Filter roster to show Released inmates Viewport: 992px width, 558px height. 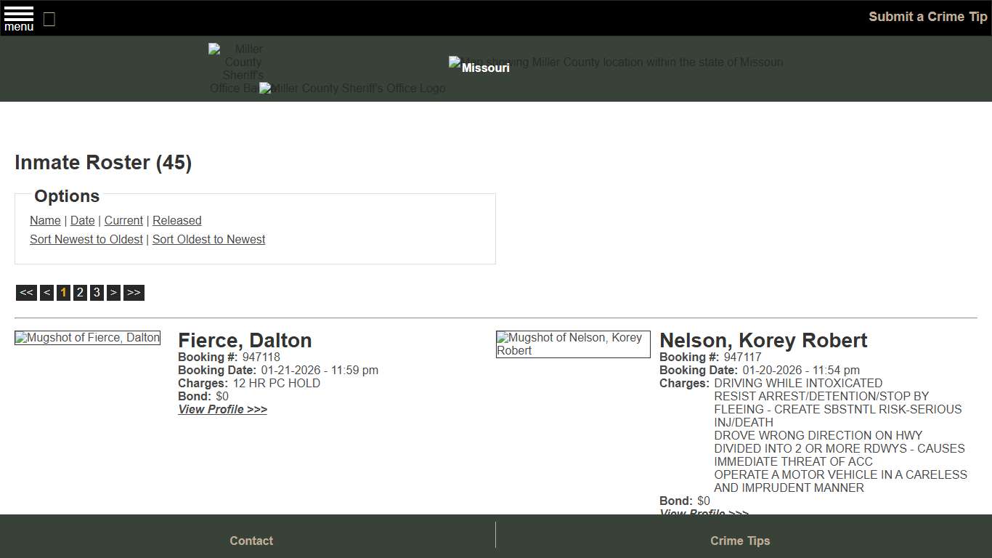176,220
